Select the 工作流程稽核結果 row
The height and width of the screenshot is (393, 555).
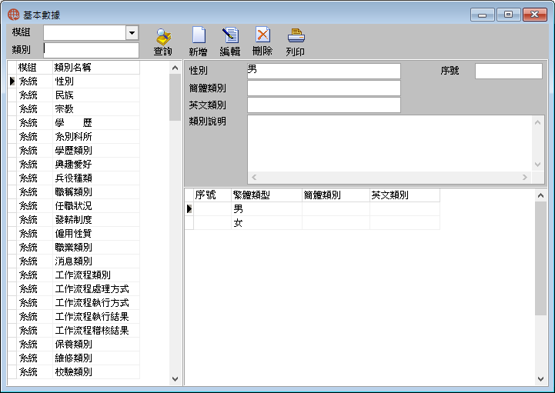[x=74, y=331]
